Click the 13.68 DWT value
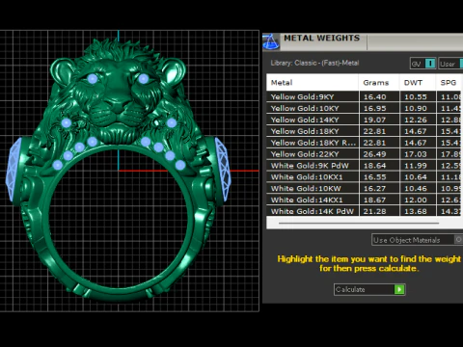The image size is (463, 347). pos(416,211)
